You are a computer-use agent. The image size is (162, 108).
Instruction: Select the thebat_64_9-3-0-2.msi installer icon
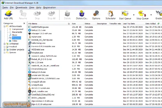[x=30, y=59]
